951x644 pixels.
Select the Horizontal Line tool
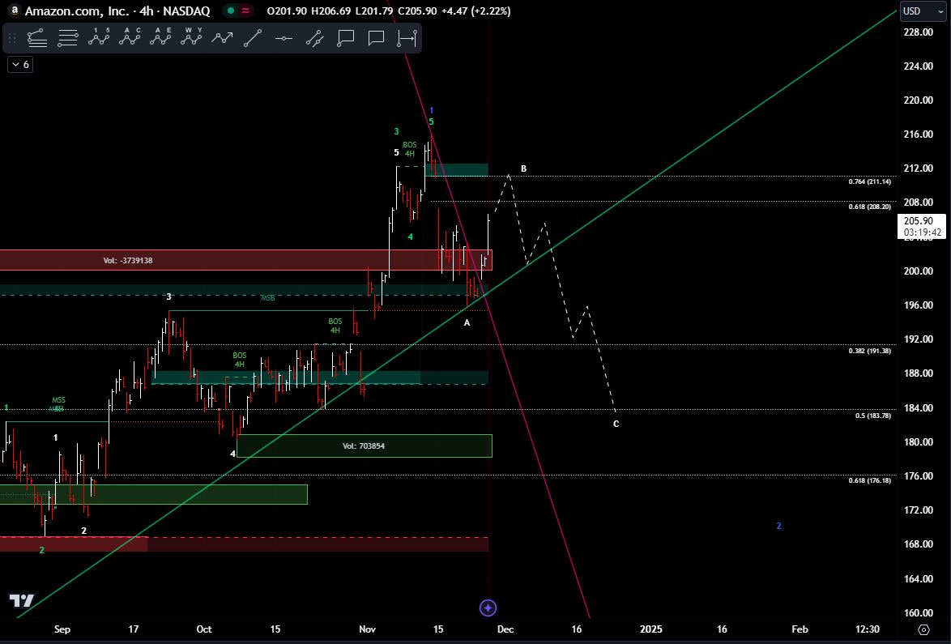[284, 38]
